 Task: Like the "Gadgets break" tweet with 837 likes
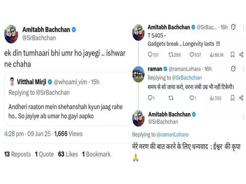click(192, 55)
